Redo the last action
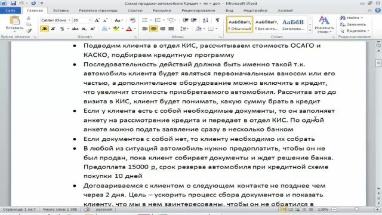The width and height of the screenshot is (382, 215). (x=33, y=4)
